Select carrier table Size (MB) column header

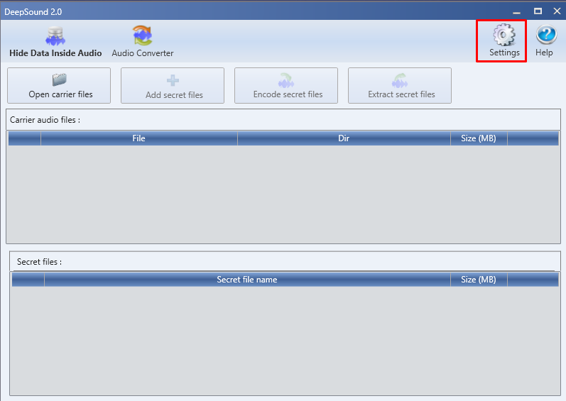coord(479,138)
